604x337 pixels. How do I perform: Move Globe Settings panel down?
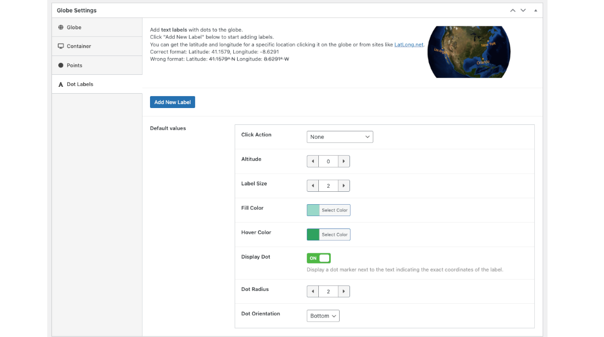point(523,10)
